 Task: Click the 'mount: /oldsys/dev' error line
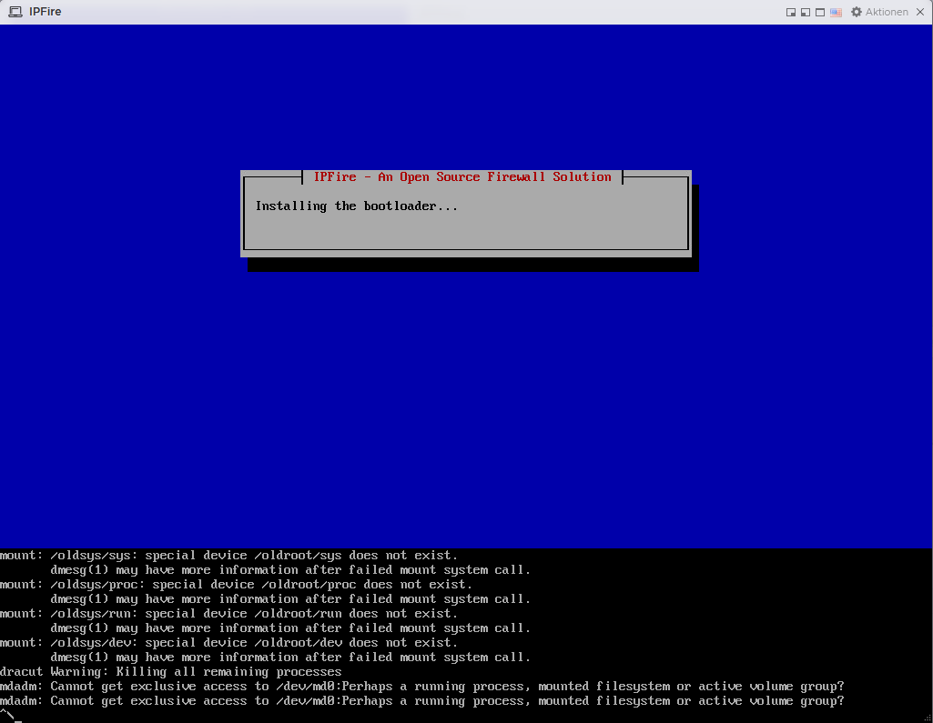tap(229, 643)
